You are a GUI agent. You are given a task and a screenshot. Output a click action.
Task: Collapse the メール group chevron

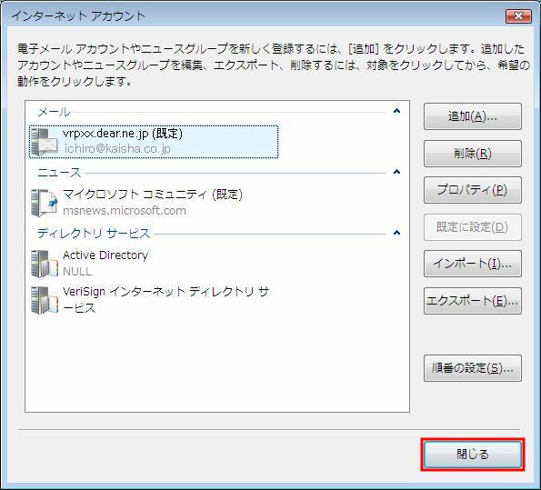pos(396,111)
